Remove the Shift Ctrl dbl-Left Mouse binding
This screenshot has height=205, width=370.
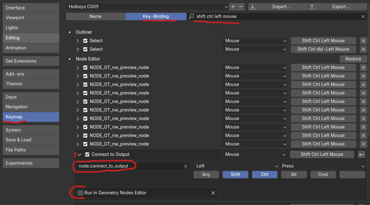point(363,49)
